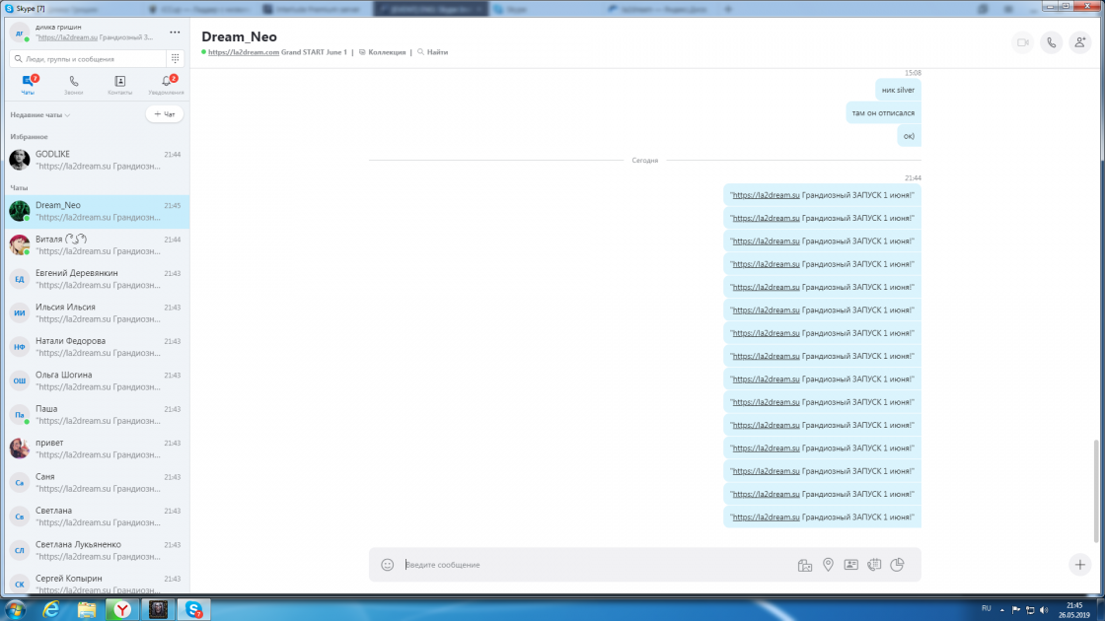Image resolution: width=1105 pixels, height=621 pixels.
Task: Click the Введите сообщение message input field
Action: 592,565
